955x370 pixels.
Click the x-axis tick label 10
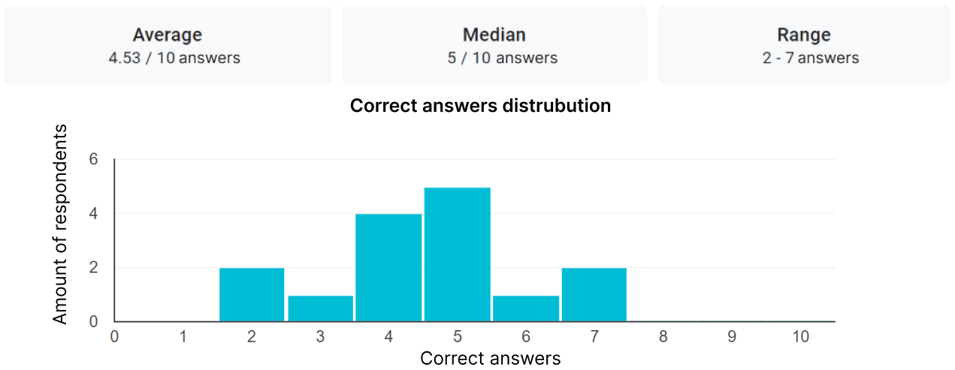[x=801, y=337]
